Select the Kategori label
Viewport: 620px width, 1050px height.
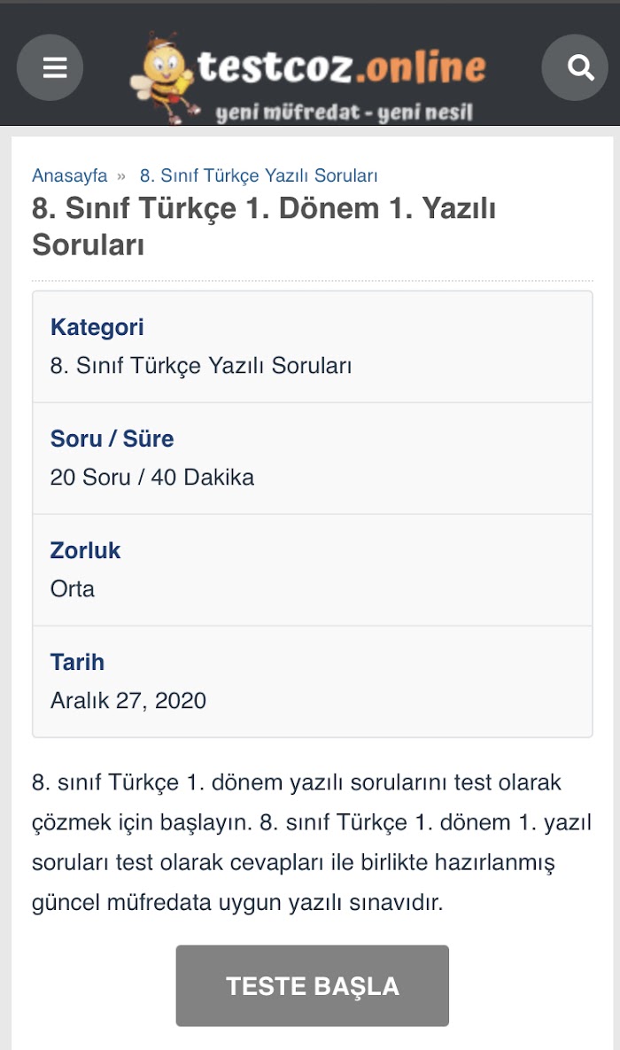[x=97, y=327]
